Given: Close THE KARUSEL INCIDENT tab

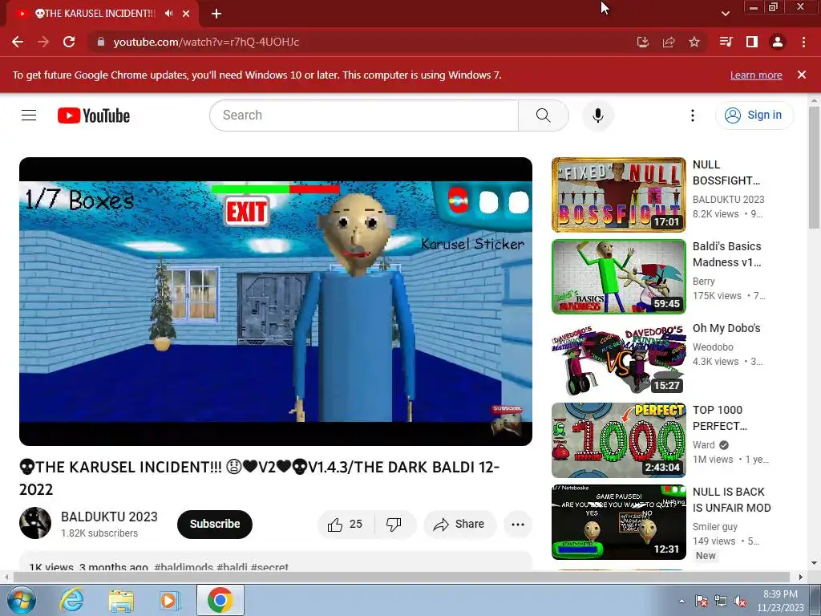Looking at the screenshot, I should pyautogui.click(x=186, y=14).
